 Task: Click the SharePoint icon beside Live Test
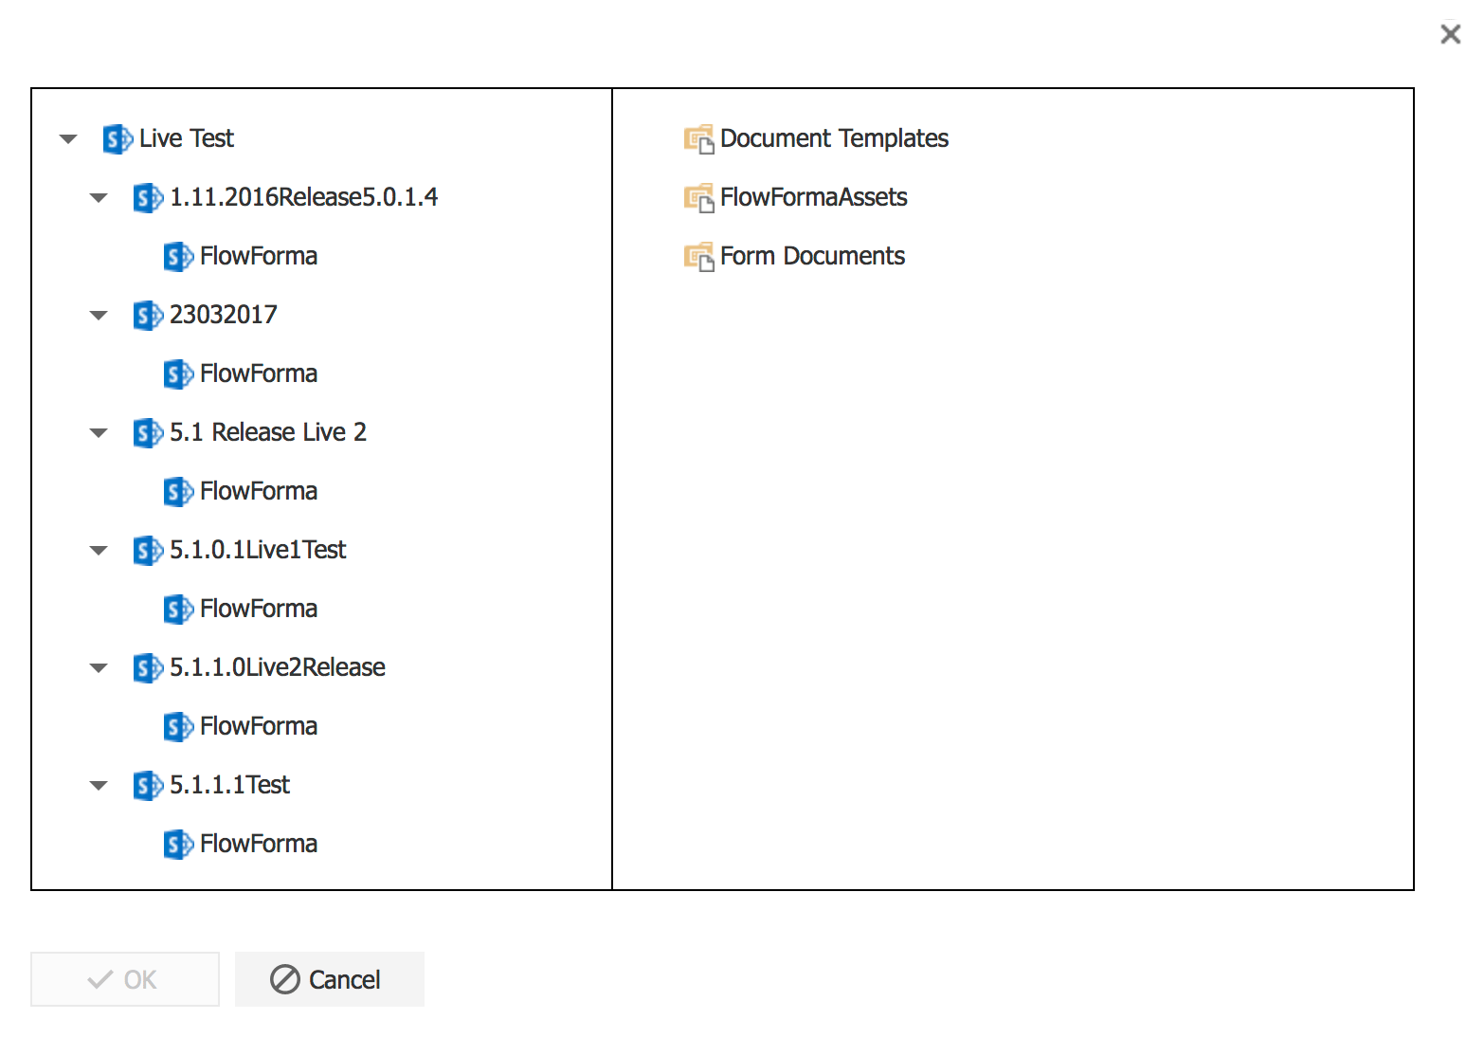click(118, 139)
